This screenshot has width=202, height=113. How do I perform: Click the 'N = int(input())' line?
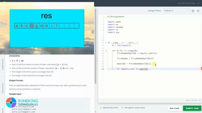(122, 46)
